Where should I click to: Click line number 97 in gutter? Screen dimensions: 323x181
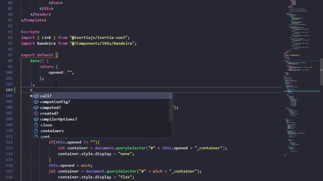tap(10, 55)
